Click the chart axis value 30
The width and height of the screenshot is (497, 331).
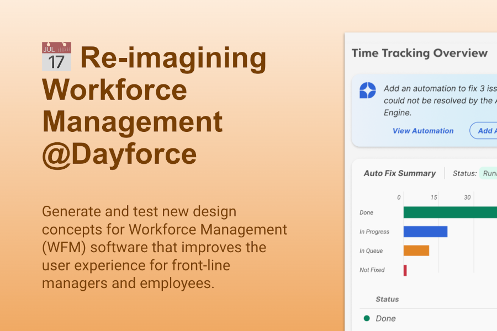click(x=467, y=197)
